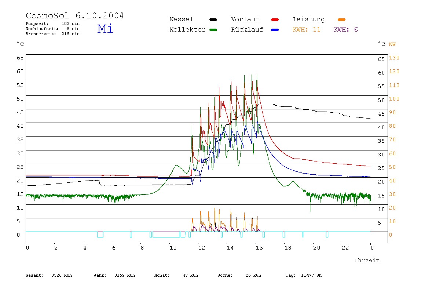The height and width of the screenshot is (298, 421).
Task: Click hour label 22 on the time axis
Action: pos(345,248)
